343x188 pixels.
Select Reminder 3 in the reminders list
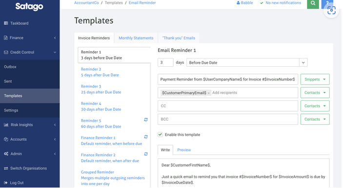tap(101, 89)
